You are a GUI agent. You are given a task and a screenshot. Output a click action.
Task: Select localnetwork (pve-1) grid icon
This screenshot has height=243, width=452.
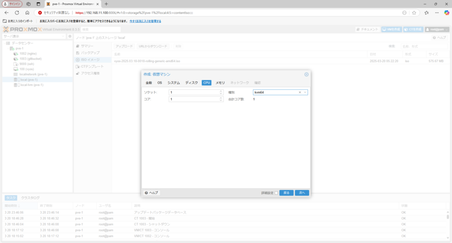(16, 75)
